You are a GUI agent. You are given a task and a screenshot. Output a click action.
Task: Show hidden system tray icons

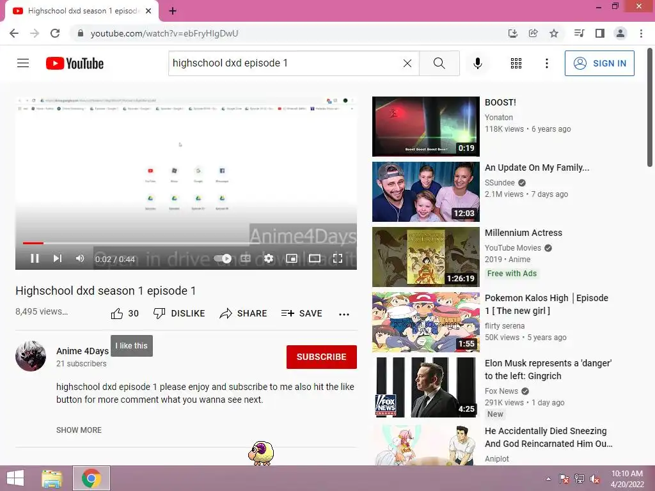pos(548,479)
